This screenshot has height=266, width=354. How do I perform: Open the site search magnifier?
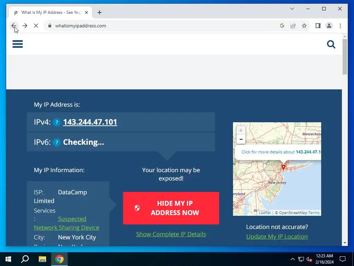331,44
